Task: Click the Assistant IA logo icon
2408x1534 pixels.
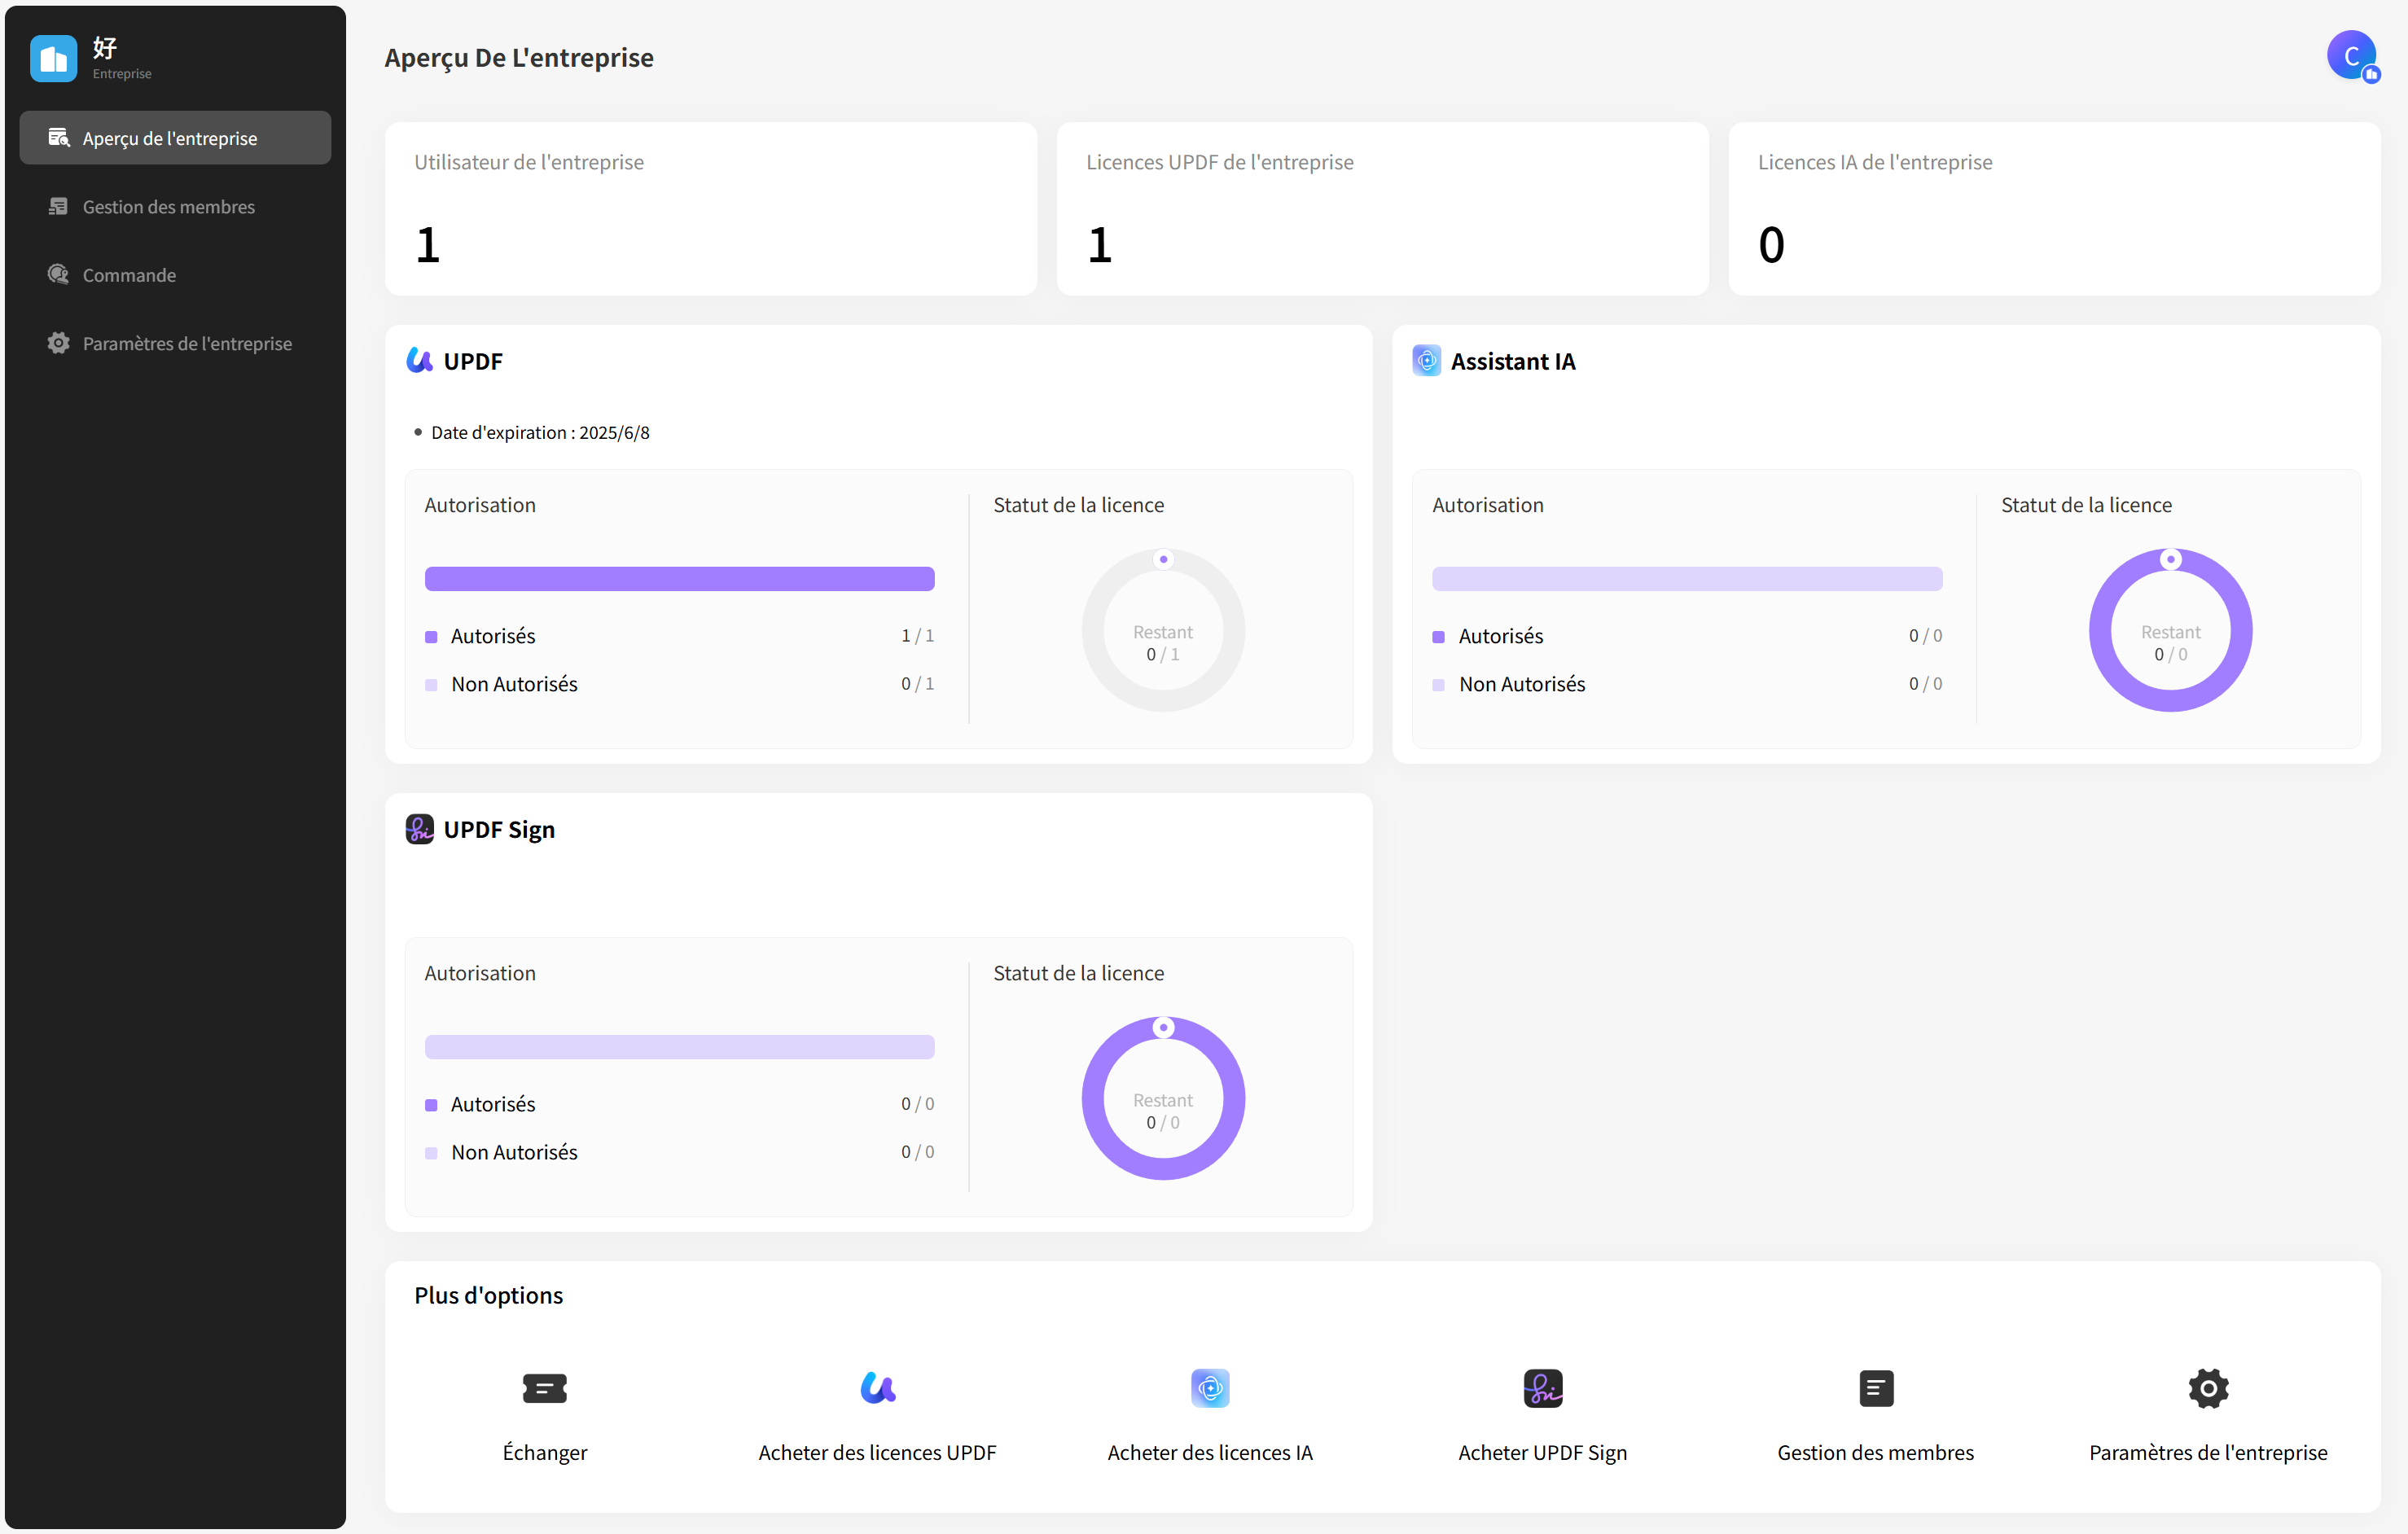Action: click(1426, 360)
